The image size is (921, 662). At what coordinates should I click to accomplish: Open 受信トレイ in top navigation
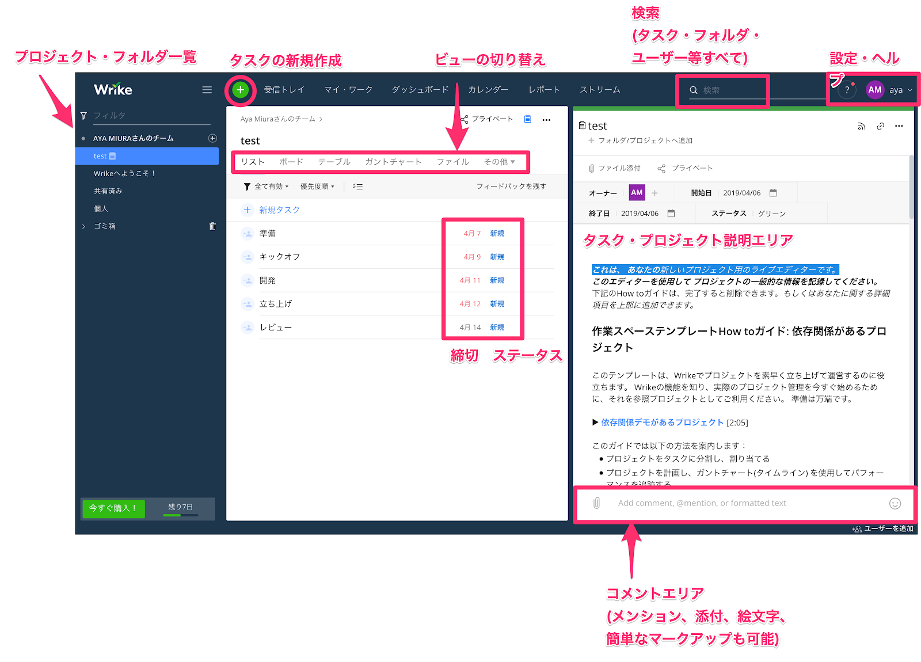click(x=284, y=90)
